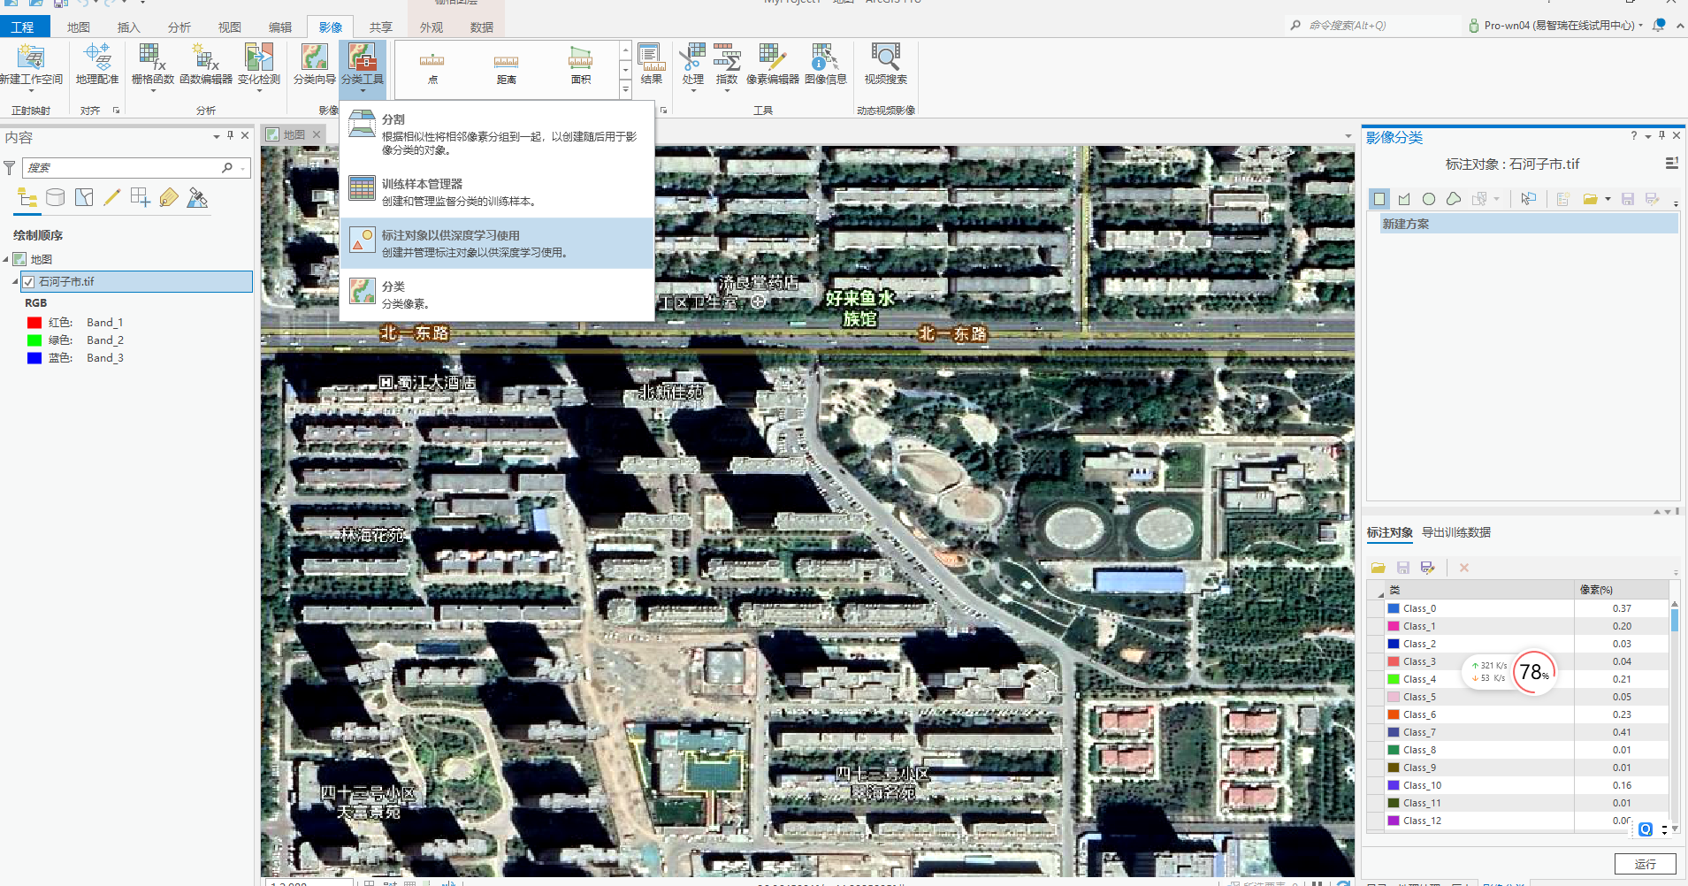Screen dimensions: 1688x886
Task: Click the Class_4 green color swatch
Action: click(x=1394, y=679)
